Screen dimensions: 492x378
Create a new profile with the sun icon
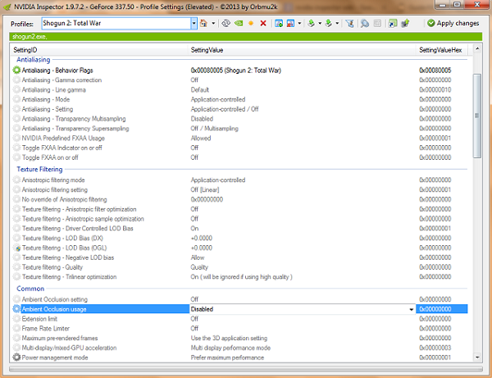pos(251,23)
